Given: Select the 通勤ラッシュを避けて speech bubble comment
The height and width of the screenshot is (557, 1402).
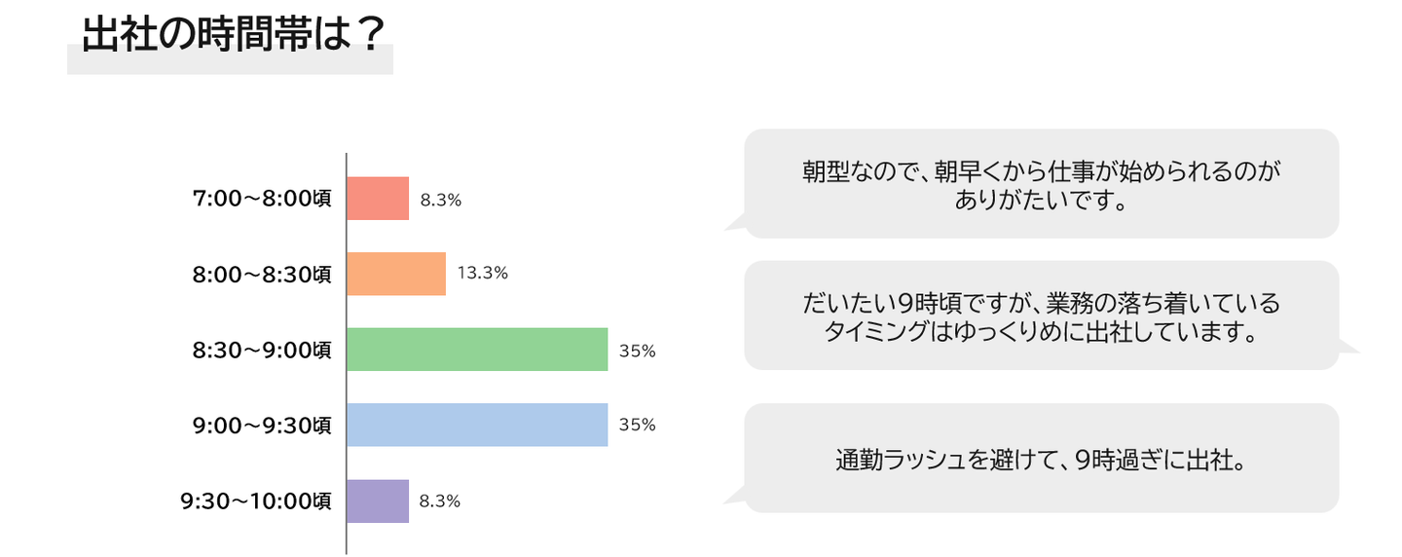Looking at the screenshot, I should (1041, 459).
